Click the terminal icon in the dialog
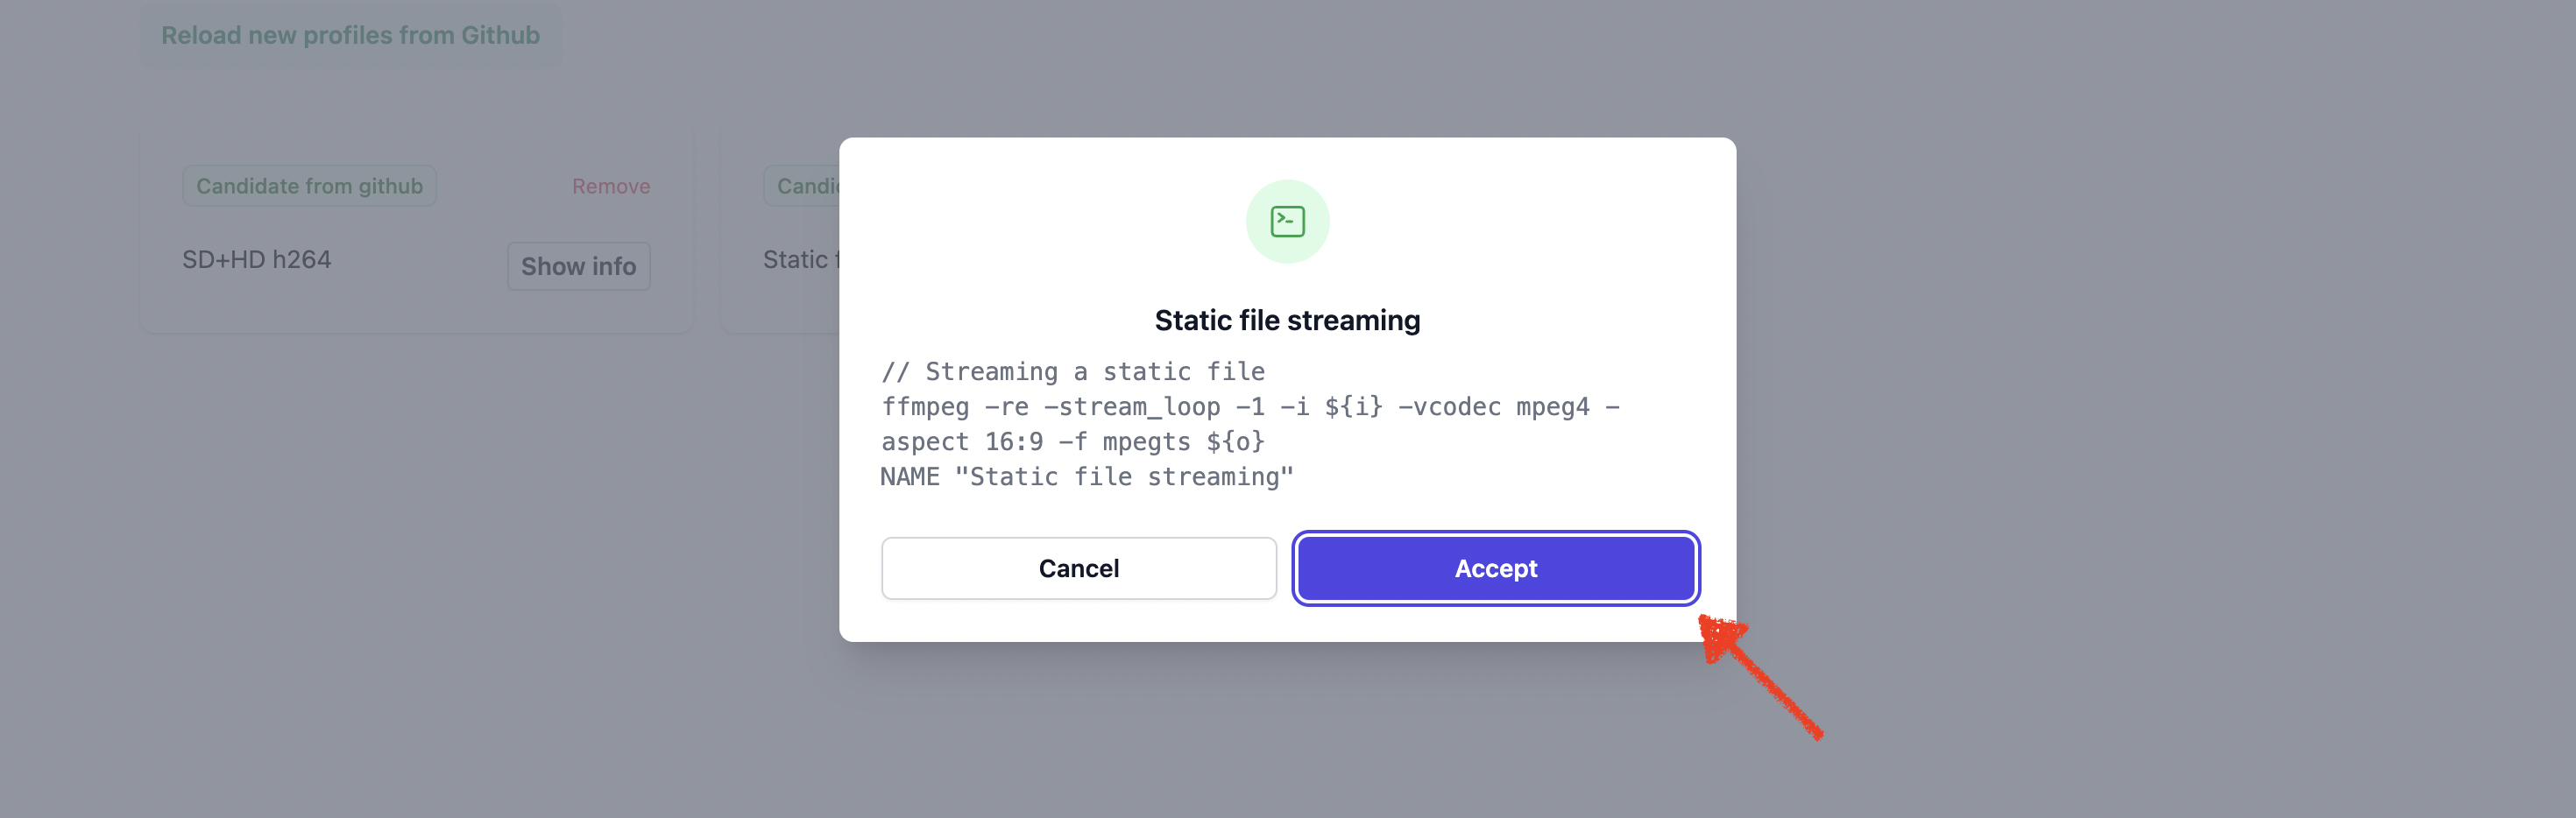This screenshot has height=818, width=2576. tap(1287, 221)
